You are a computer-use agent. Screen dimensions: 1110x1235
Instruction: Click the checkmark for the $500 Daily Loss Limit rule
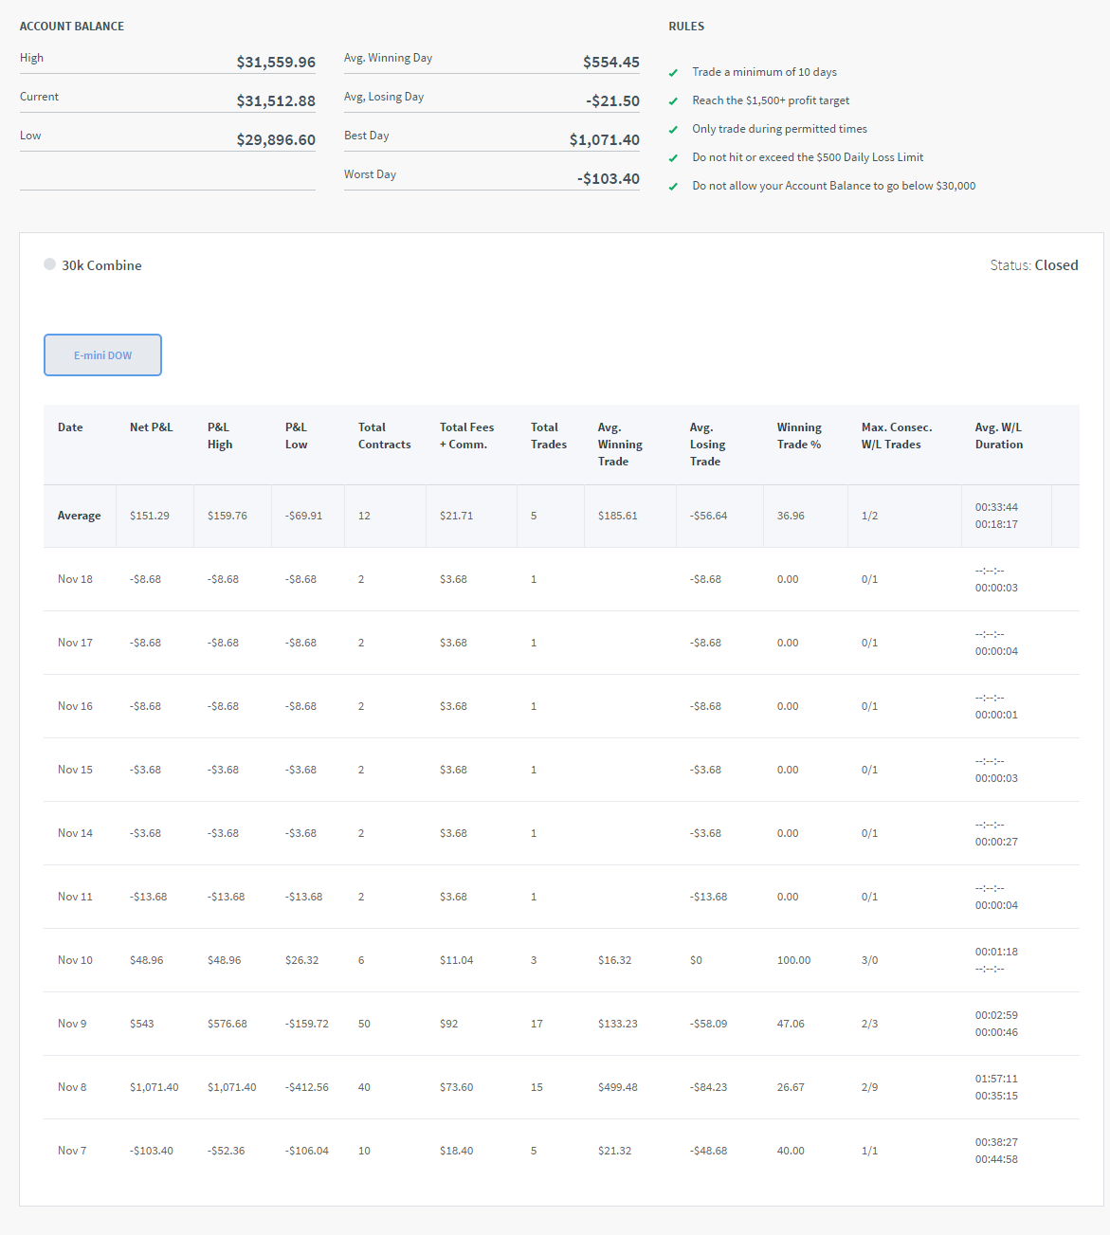pos(673,157)
